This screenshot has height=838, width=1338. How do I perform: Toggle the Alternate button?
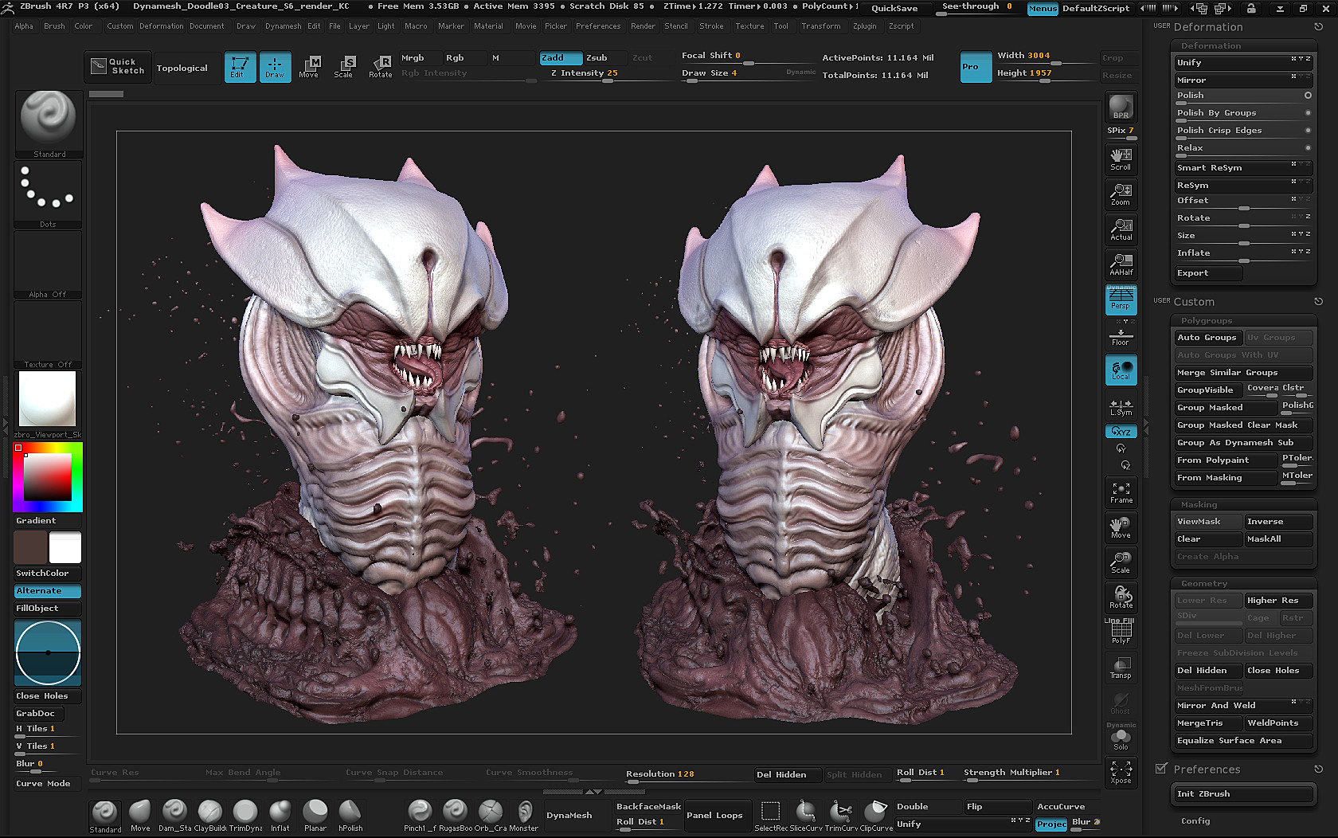click(48, 591)
